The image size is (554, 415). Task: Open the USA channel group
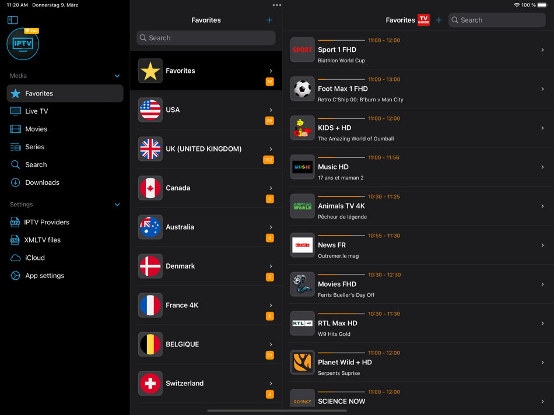206,110
